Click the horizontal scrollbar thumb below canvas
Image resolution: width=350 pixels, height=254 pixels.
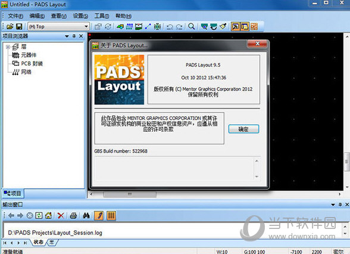130,194
